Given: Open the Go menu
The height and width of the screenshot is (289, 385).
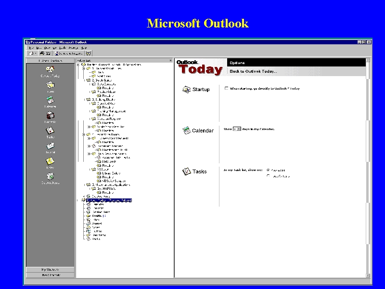Looking at the screenshot, I should (54, 48).
